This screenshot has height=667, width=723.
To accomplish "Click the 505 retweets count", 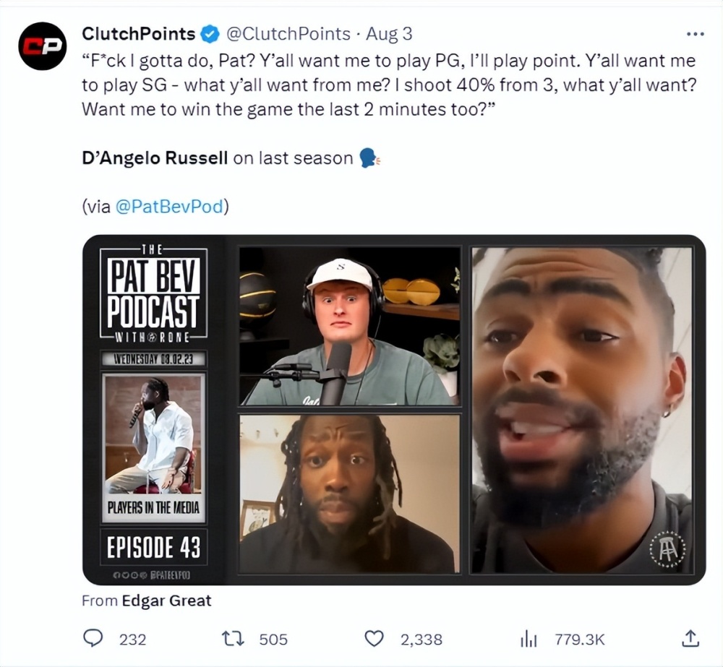I will coord(273,640).
